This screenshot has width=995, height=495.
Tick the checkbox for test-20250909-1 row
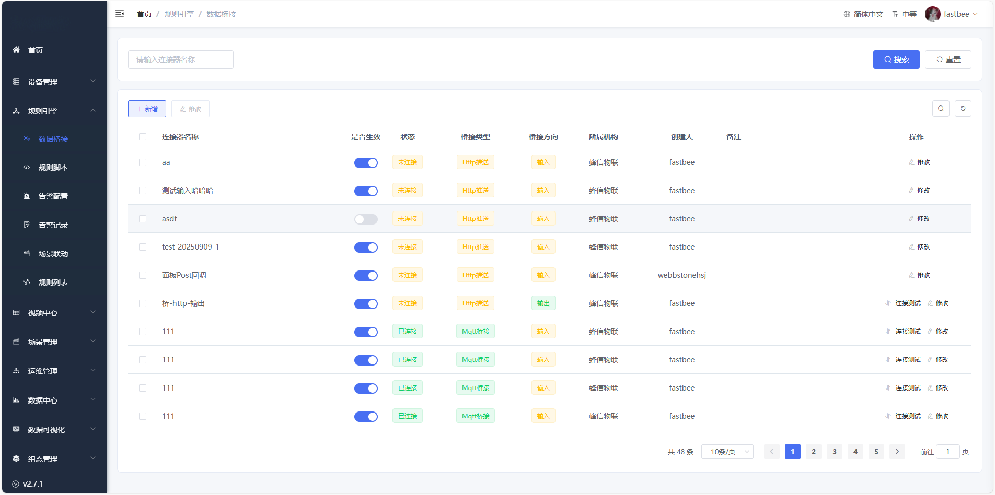[x=143, y=247]
